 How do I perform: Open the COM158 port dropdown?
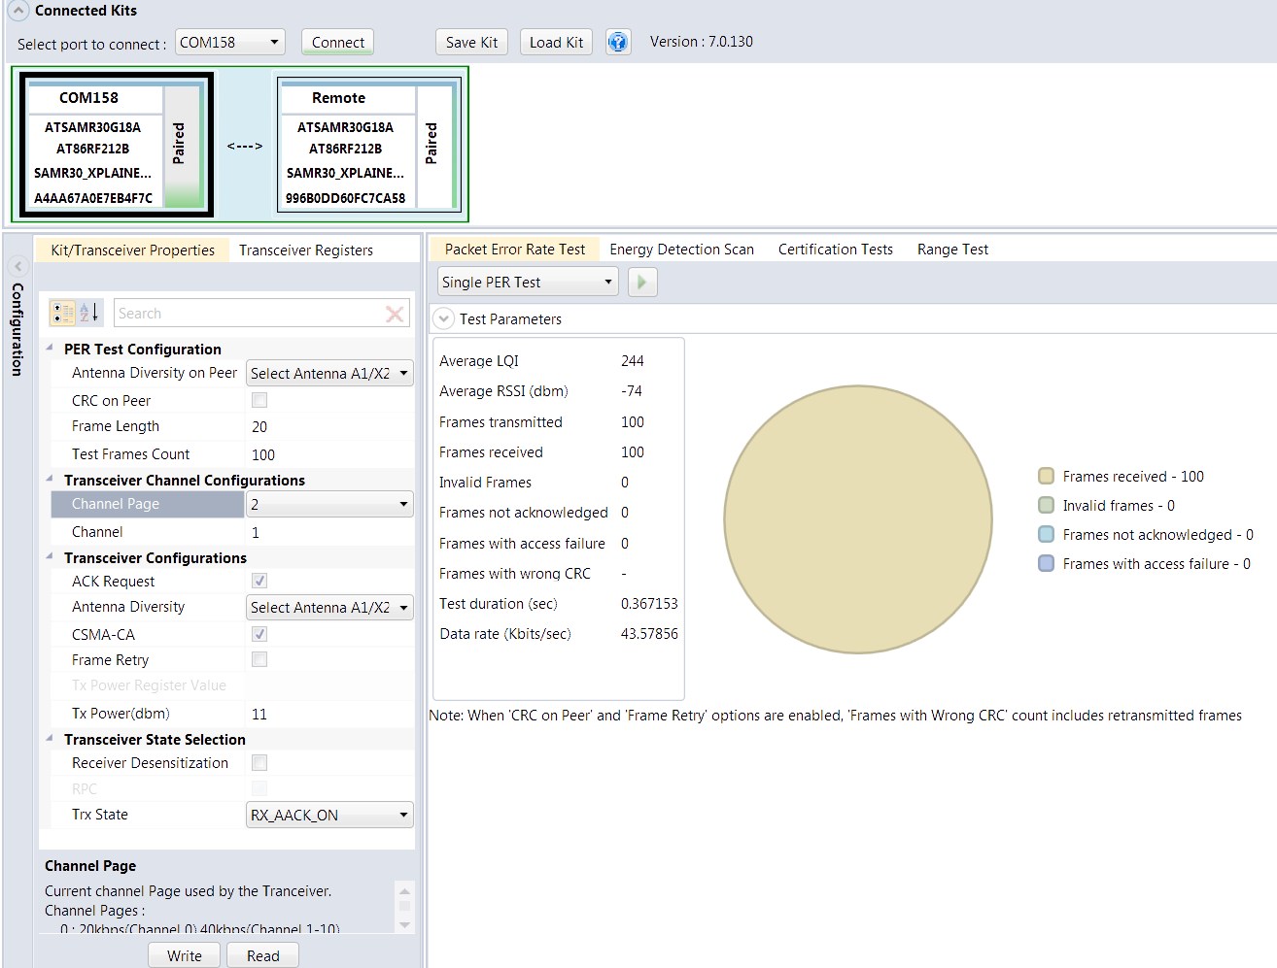point(230,42)
